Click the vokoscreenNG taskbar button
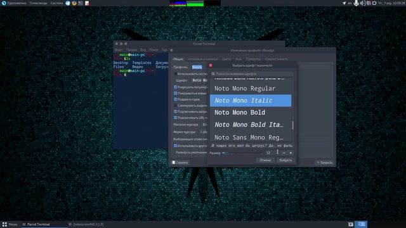 click(x=86, y=224)
